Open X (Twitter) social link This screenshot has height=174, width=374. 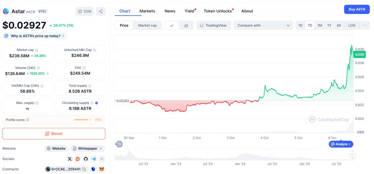coord(70,159)
